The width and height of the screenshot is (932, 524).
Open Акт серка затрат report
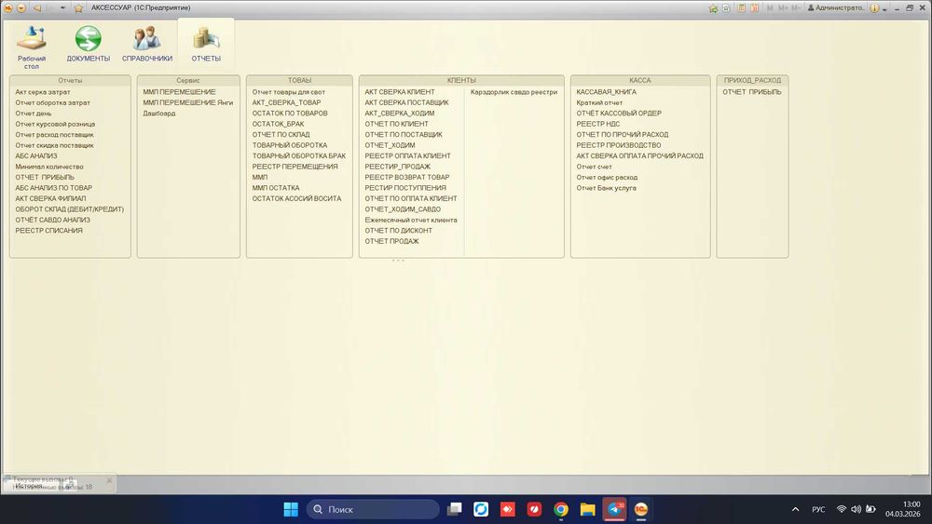[x=43, y=92]
